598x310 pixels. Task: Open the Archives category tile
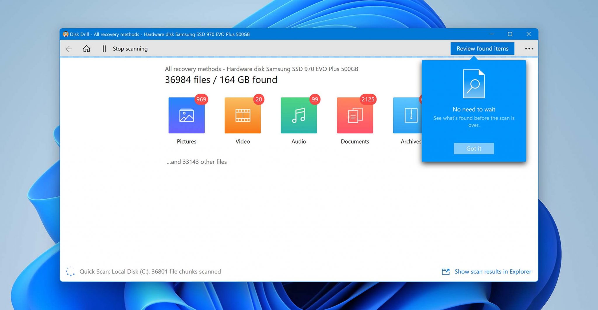(x=408, y=115)
